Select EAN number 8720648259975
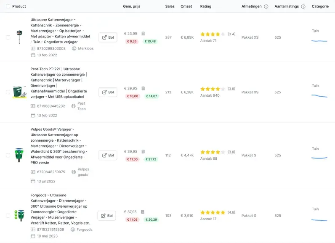 (51, 172)
